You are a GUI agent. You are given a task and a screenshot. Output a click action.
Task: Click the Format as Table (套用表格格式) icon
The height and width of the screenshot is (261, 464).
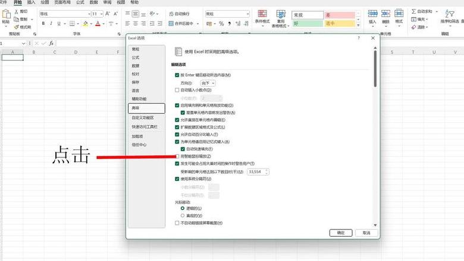coord(281,14)
